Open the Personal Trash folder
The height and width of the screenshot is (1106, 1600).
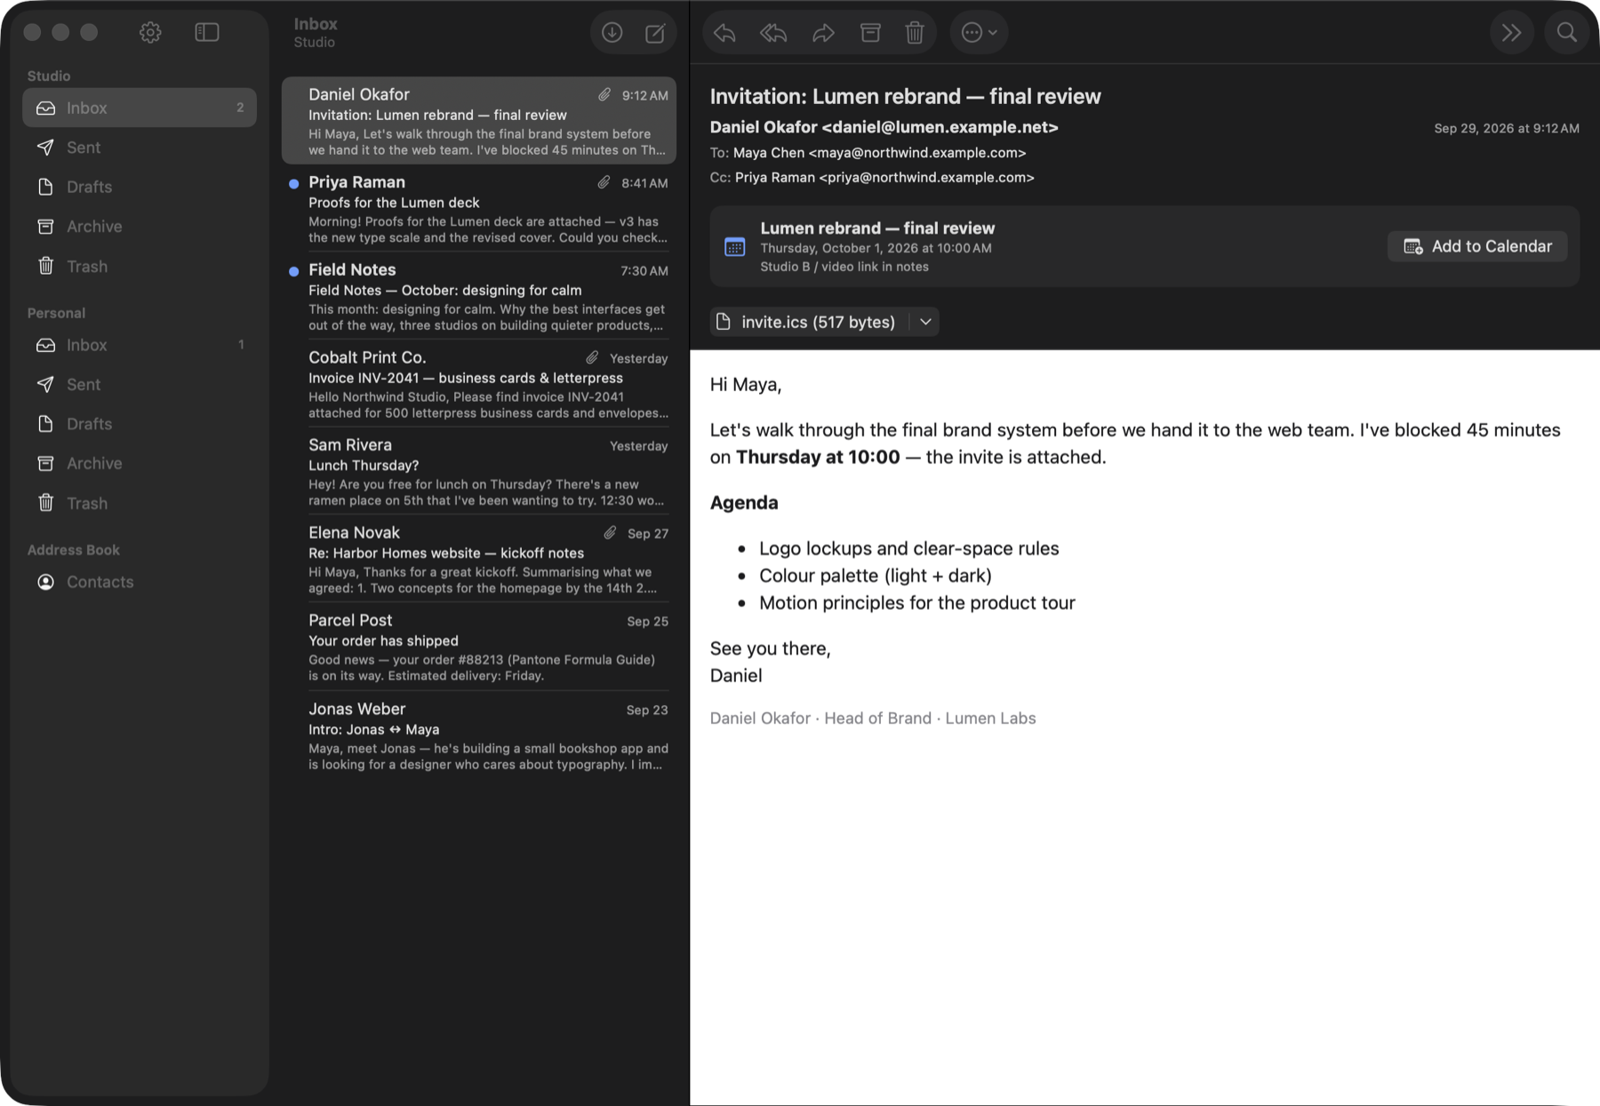tap(140, 503)
